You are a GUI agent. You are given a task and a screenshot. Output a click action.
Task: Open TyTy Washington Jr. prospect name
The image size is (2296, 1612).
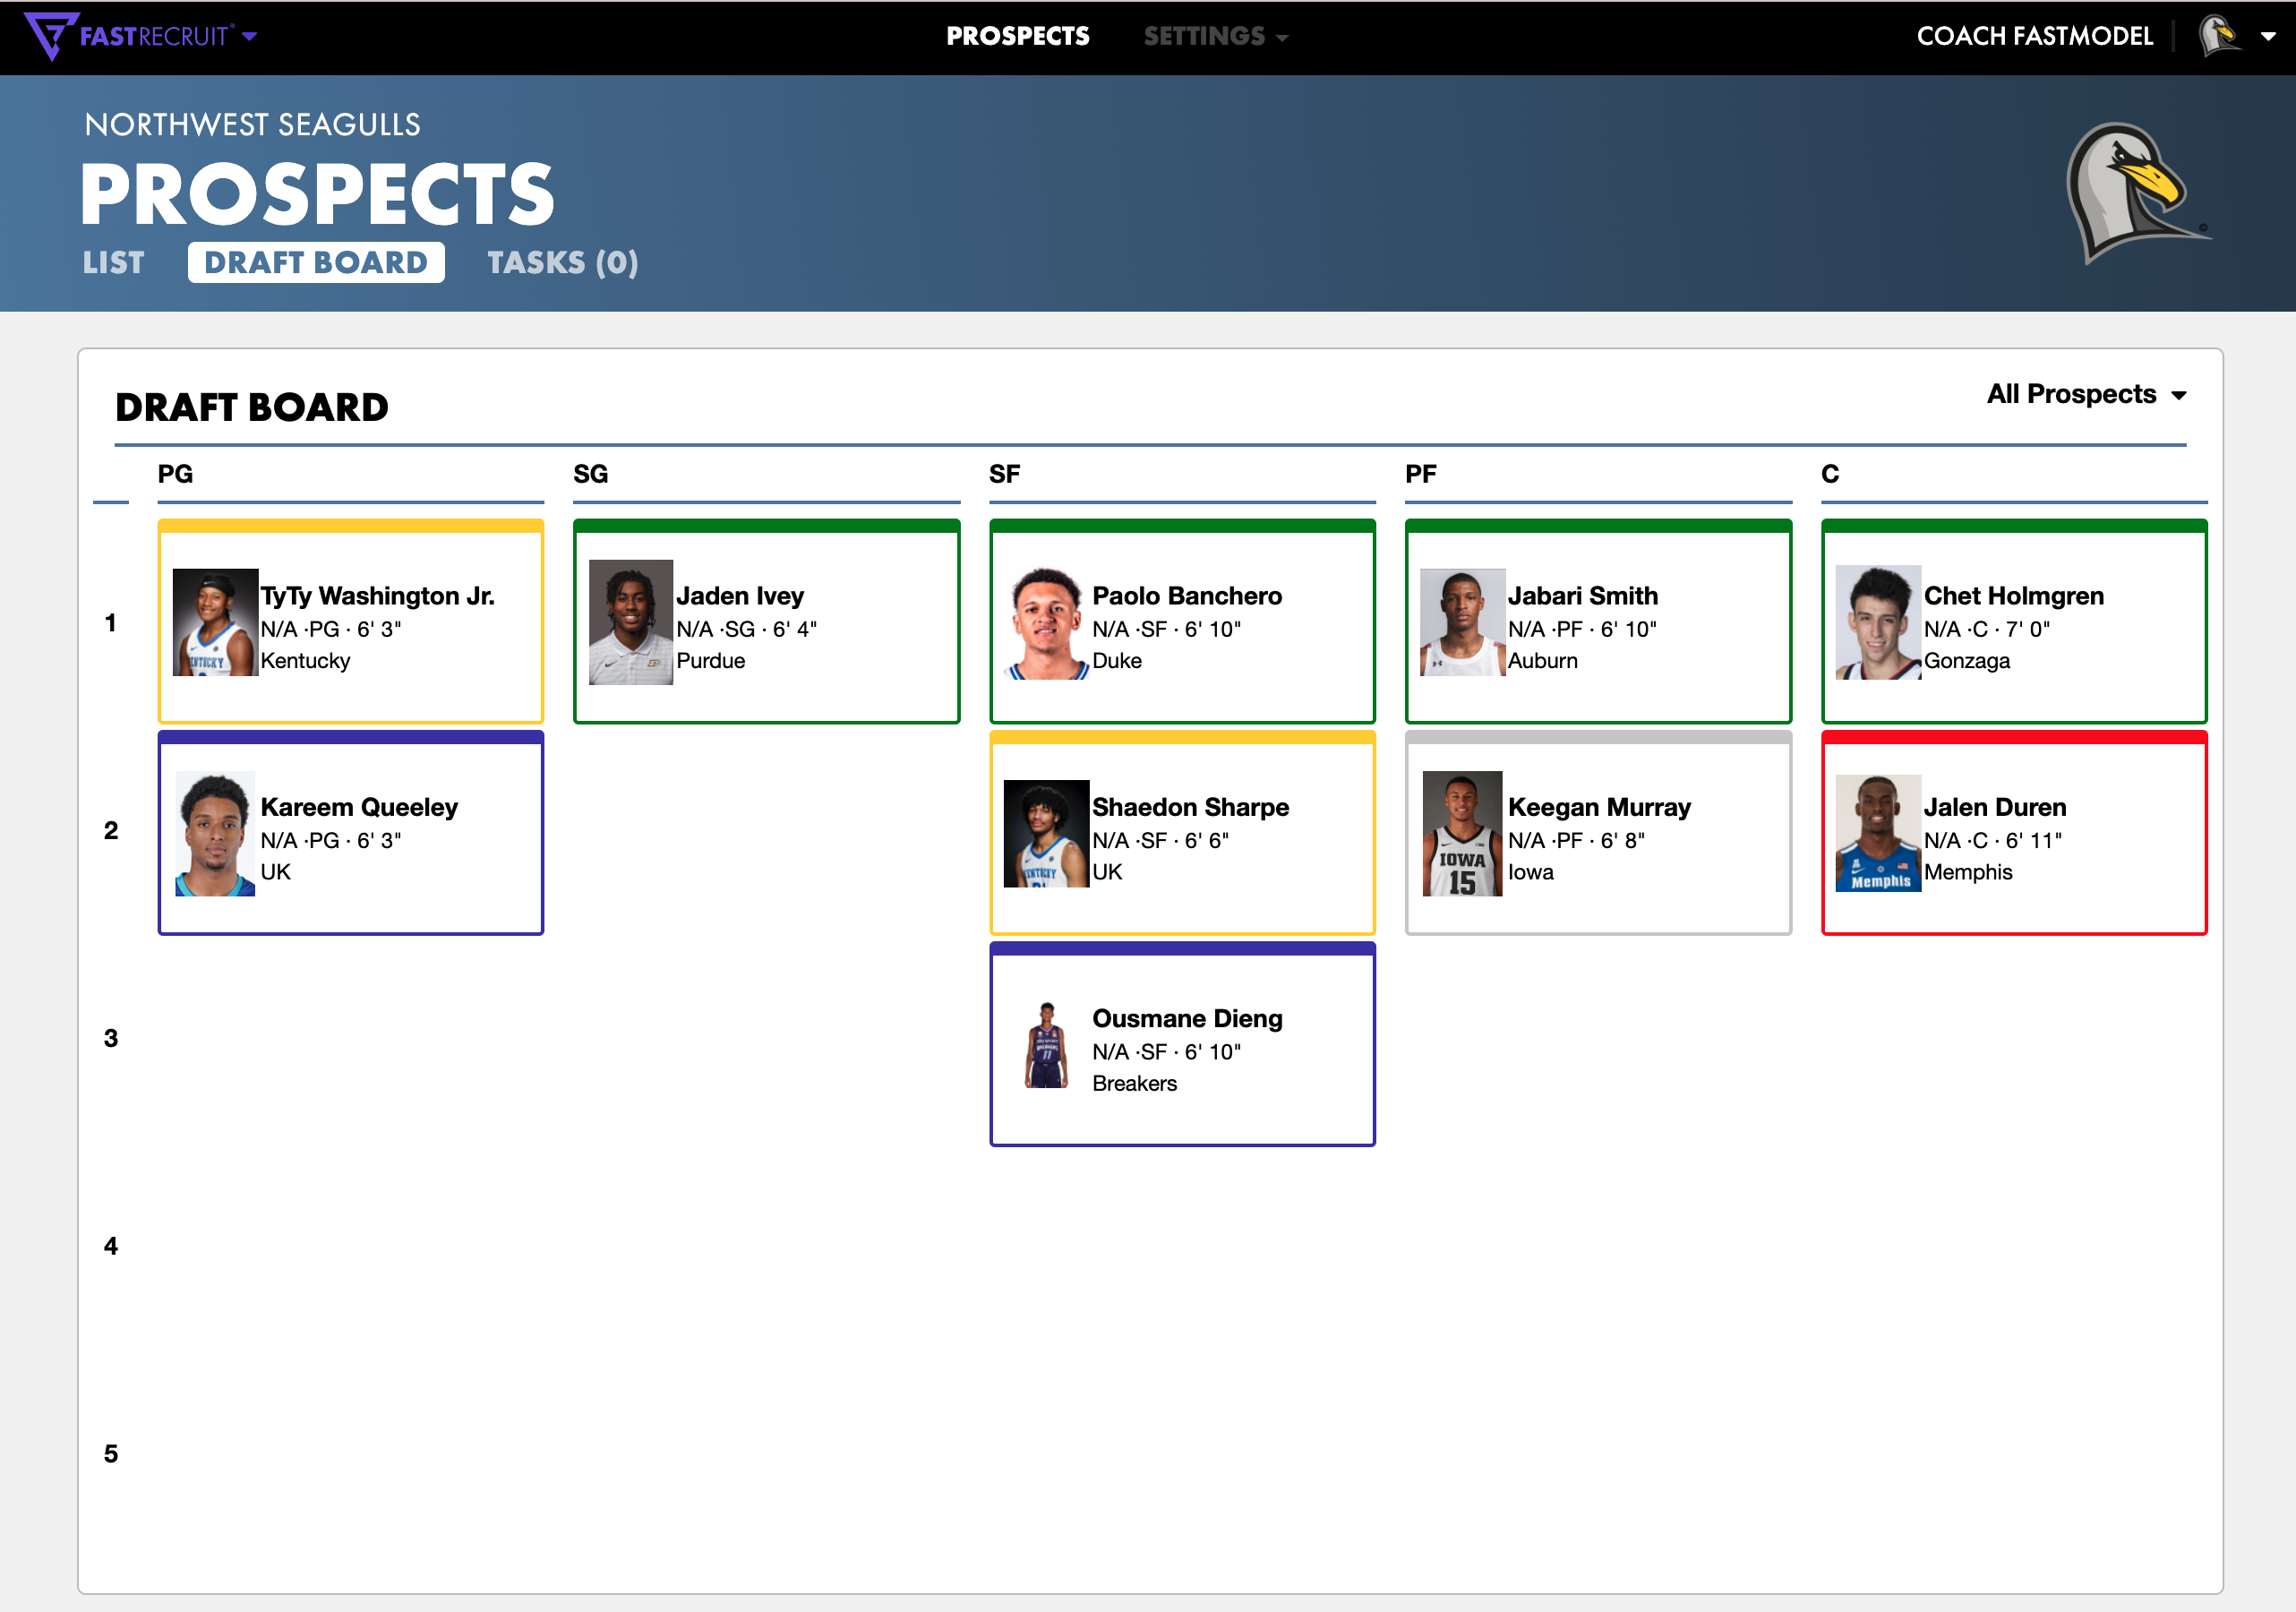377,596
